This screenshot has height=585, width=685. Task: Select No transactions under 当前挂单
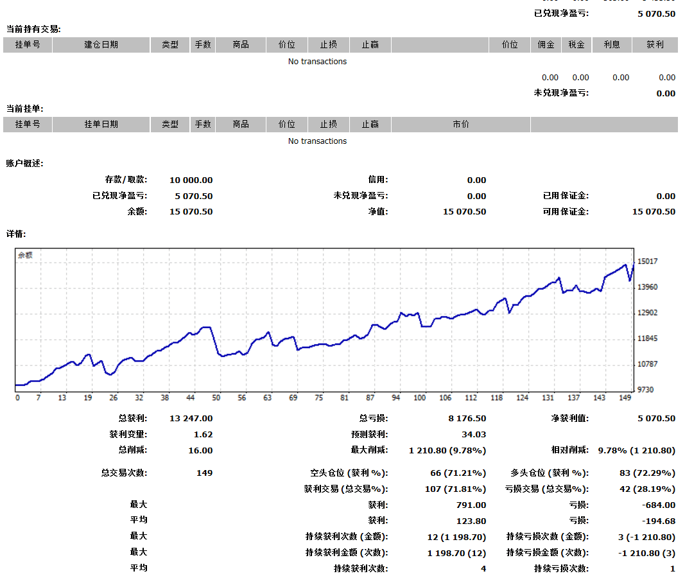pyautogui.click(x=317, y=141)
